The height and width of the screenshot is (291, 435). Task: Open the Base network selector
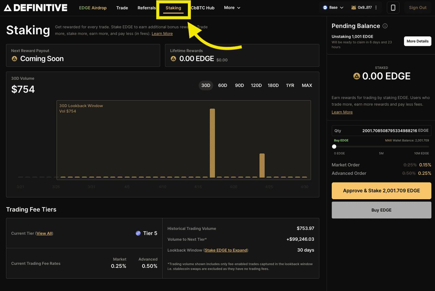tap(333, 7)
